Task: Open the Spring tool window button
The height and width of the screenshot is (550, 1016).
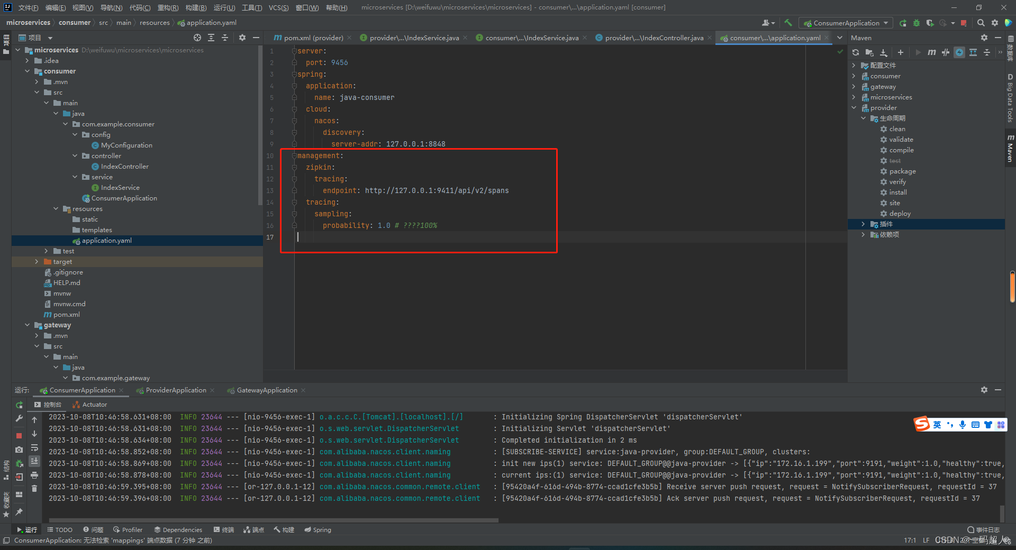Action: coord(317,529)
